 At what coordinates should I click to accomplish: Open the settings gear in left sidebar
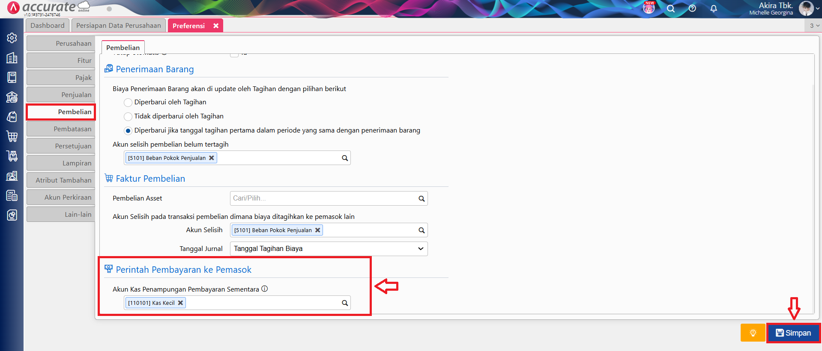[x=12, y=38]
